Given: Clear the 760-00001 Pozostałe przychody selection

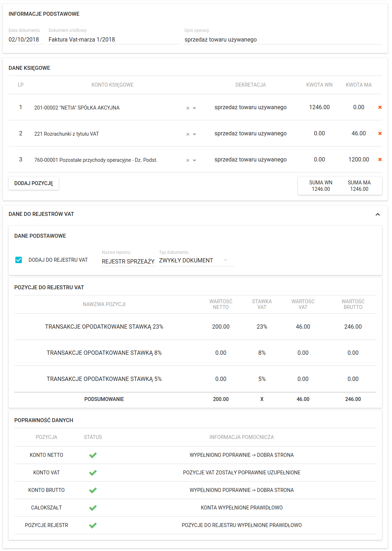Looking at the screenshot, I should (188, 160).
